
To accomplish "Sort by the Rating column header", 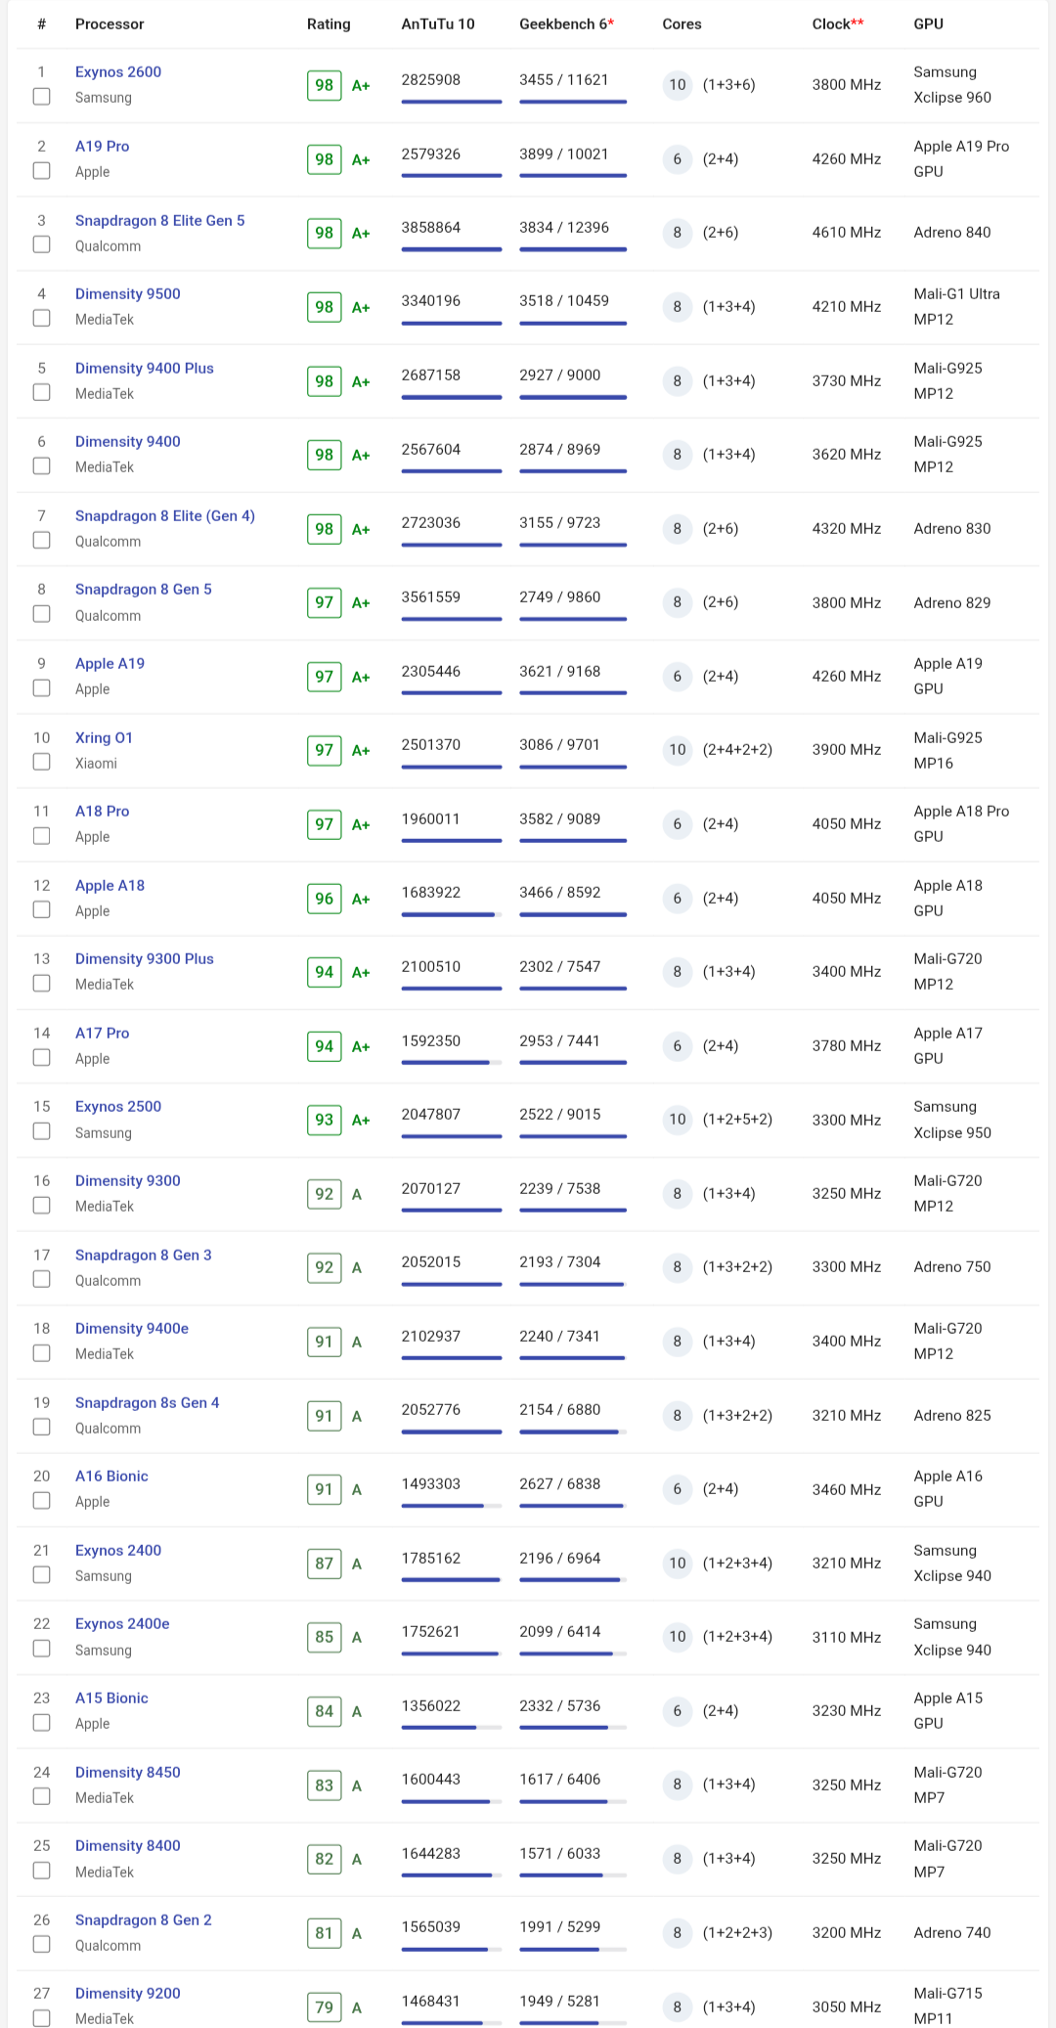I will click(x=329, y=23).
